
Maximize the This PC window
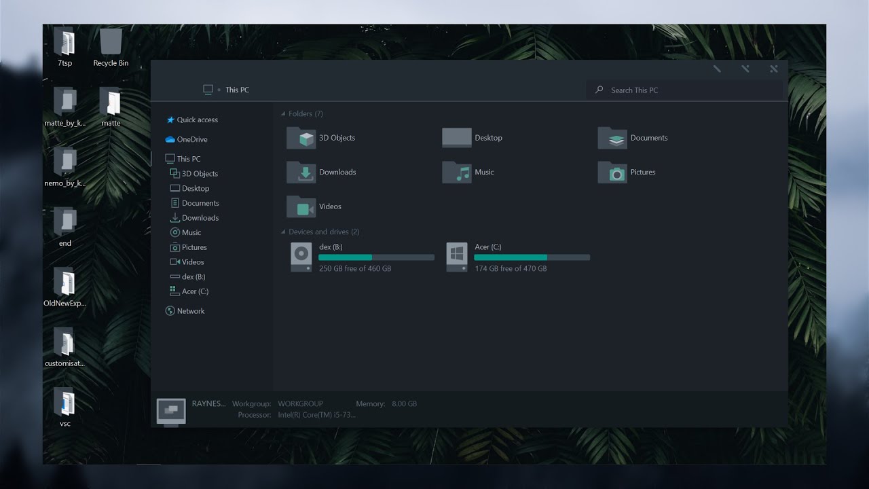coord(745,69)
